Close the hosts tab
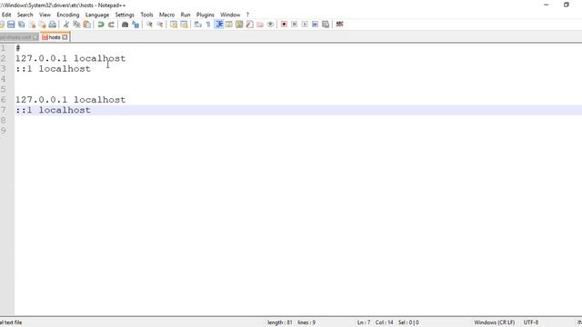 click(65, 37)
